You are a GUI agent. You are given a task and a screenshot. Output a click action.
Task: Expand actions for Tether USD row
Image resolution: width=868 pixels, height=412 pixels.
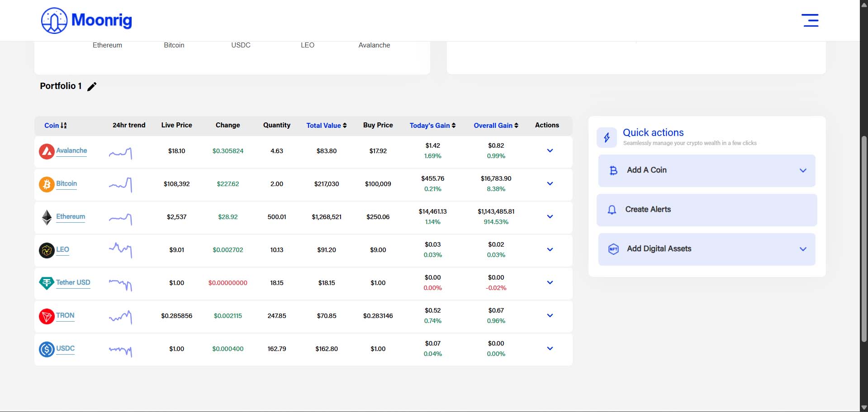coord(550,282)
